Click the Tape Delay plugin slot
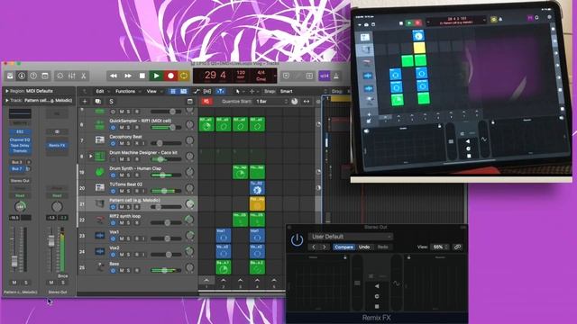Screen dimensions: 577x324 pos(20,146)
